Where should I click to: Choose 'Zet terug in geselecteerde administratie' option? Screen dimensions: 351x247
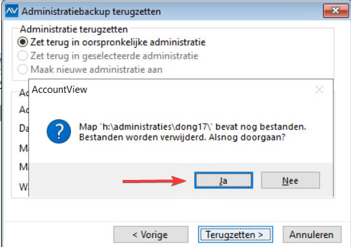click(x=23, y=55)
